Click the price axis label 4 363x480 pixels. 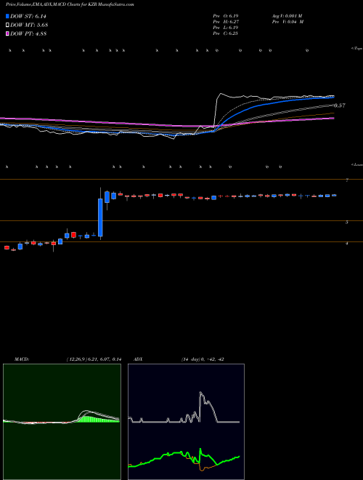tap(347, 244)
